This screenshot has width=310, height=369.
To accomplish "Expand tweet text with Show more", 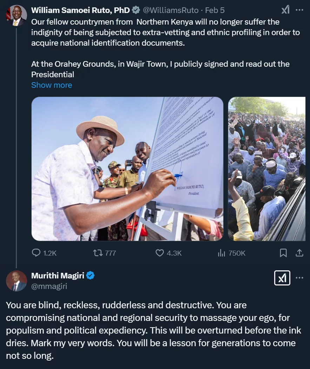I will (52, 85).
